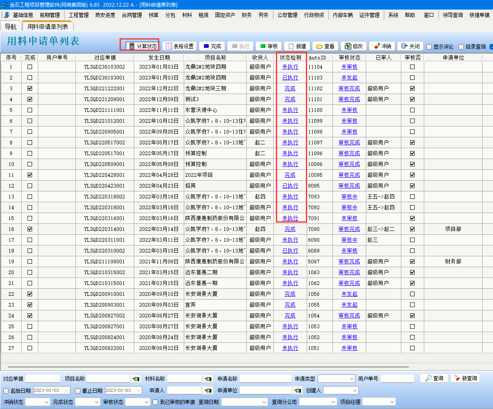Open the 合同管理 menu
Screen dimensions: 493x409
[132, 15]
